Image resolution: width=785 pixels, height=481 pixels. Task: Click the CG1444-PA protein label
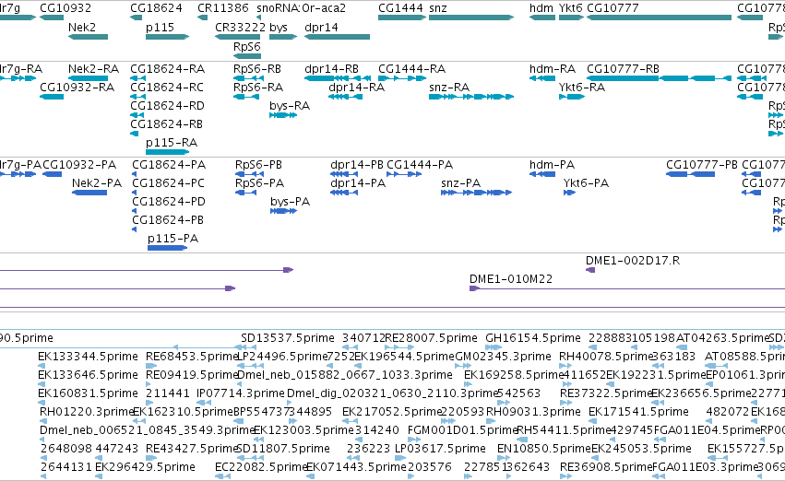click(x=420, y=165)
